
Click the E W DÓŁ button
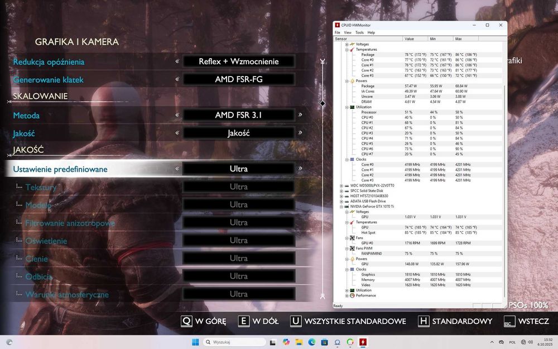(x=258, y=321)
